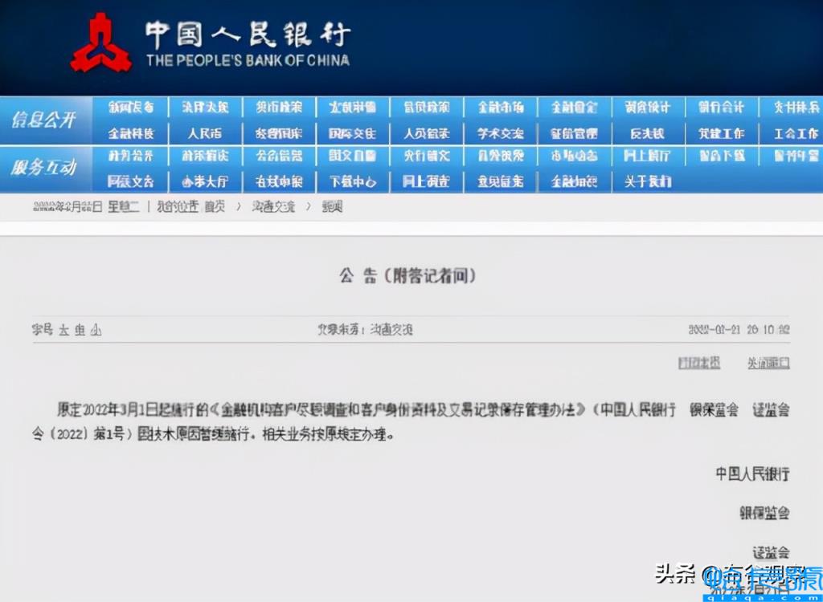
Task: Go to the 反洗钱 page
Action: pyautogui.click(x=648, y=134)
